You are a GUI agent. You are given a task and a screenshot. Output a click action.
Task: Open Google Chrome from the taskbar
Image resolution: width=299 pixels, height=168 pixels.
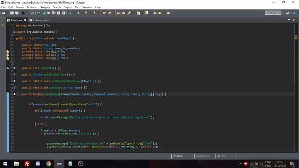pos(49,164)
